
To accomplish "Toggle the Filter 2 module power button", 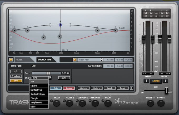I will [x=64, y=101].
